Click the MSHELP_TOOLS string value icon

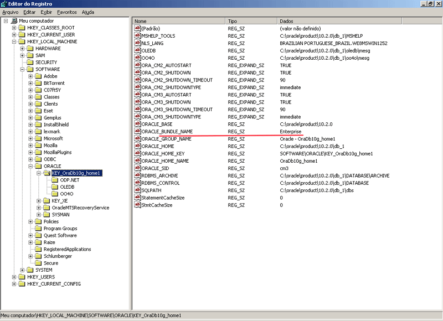coord(137,35)
